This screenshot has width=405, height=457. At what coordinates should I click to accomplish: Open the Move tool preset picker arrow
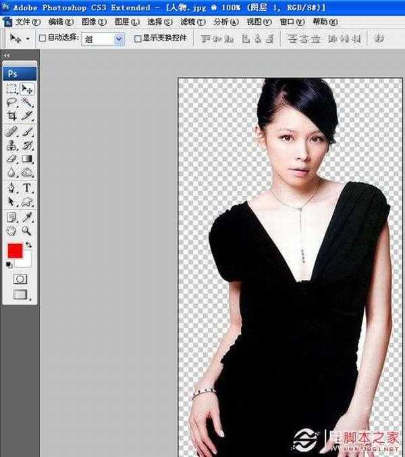28,39
